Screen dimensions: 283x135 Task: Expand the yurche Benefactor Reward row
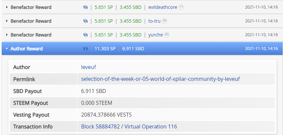coord(7,35)
